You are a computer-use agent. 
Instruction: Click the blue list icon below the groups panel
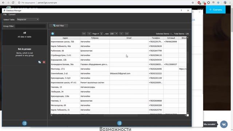24,123
